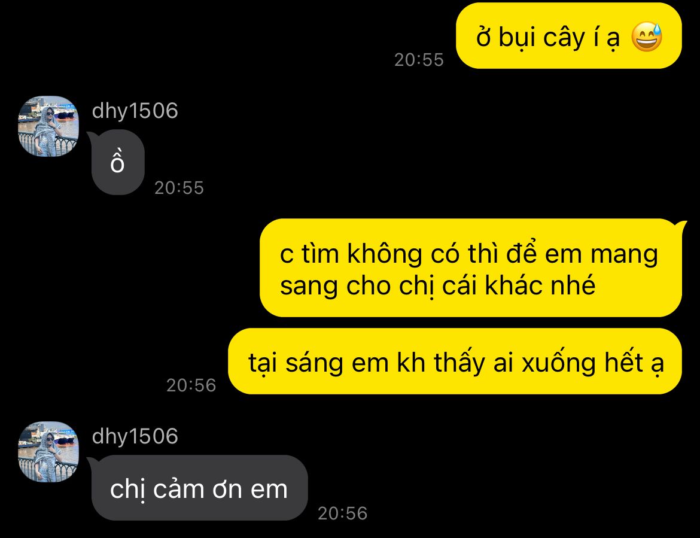Click the word 'cây' in the top bubble

point(564,38)
